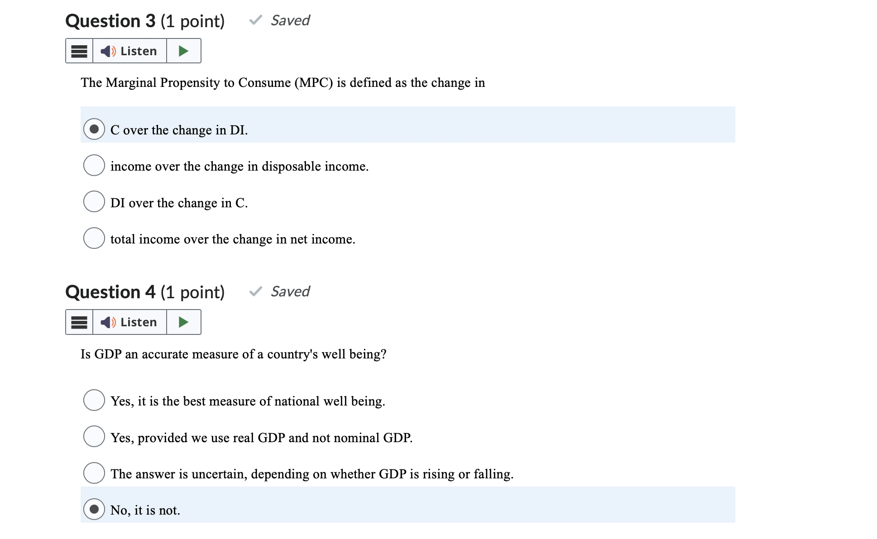
Task: Click the selected 'C over the change in DI' option
Action: click(x=94, y=129)
